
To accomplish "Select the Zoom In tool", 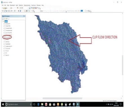I will tap(3, 11).
